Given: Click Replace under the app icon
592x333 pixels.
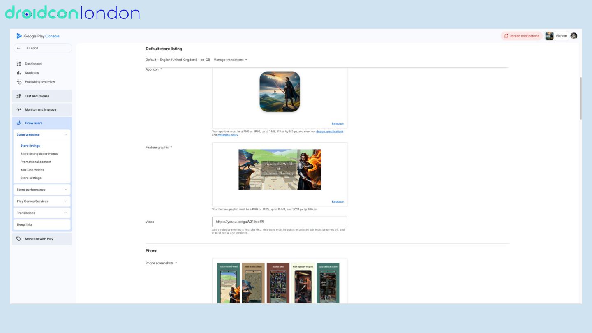Looking at the screenshot, I should tap(338, 124).
